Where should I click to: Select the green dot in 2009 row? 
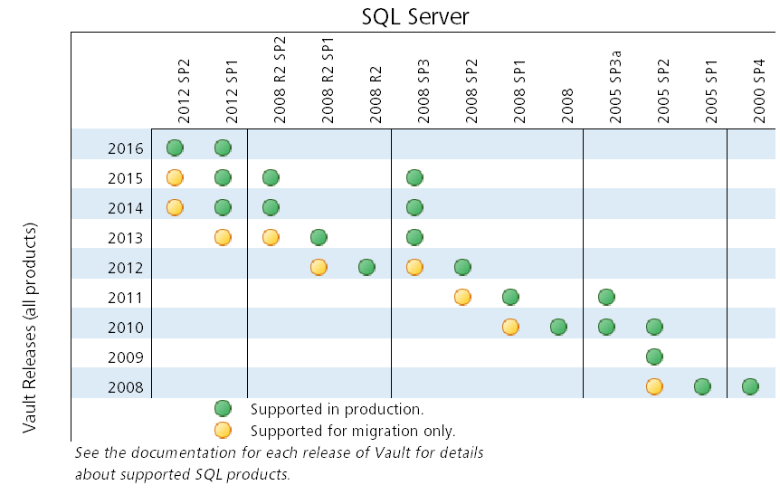(x=654, y=357)
